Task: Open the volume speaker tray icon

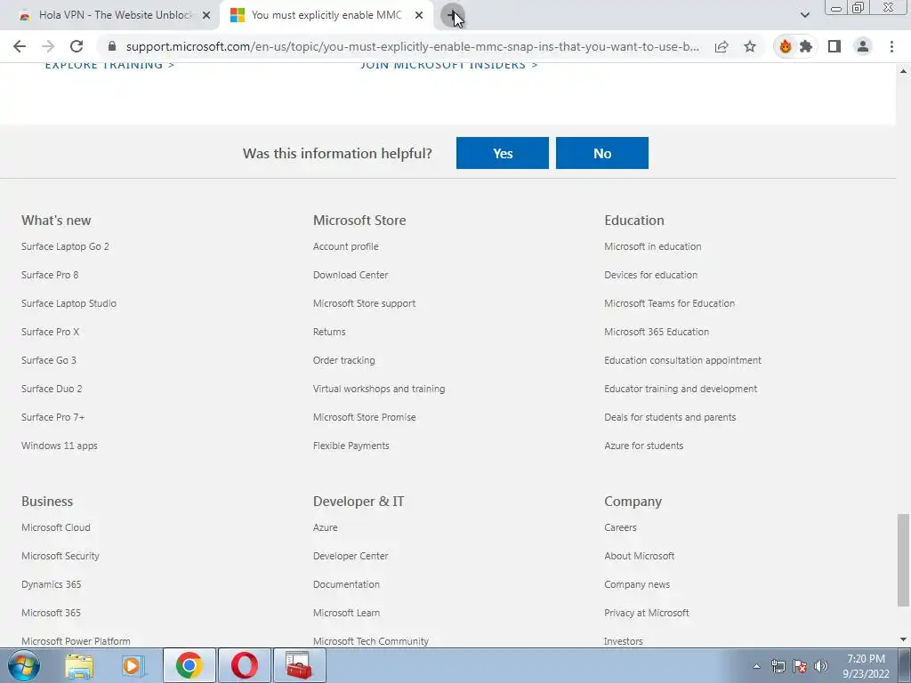Action: (821, 666)
